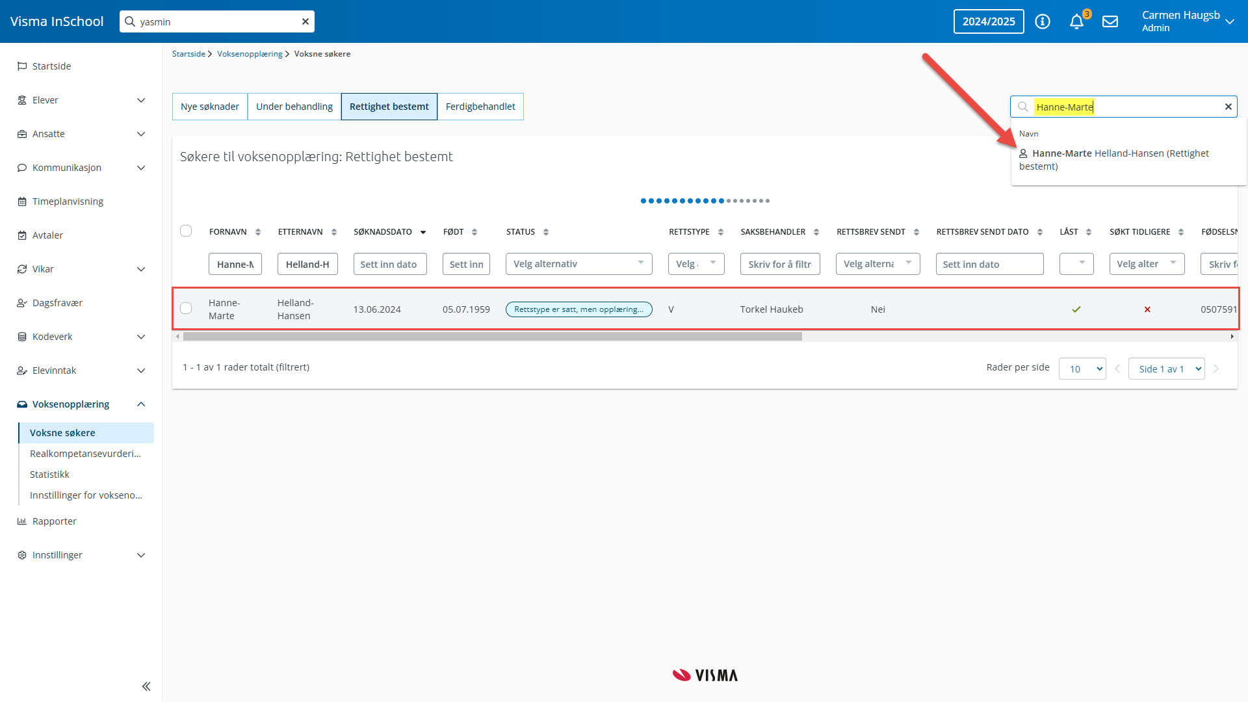The height and width of the screenshot is (702, 1248).
Task: Sort by RETTSBREV SENDT DATO arrows
Action: (1040, 232)
